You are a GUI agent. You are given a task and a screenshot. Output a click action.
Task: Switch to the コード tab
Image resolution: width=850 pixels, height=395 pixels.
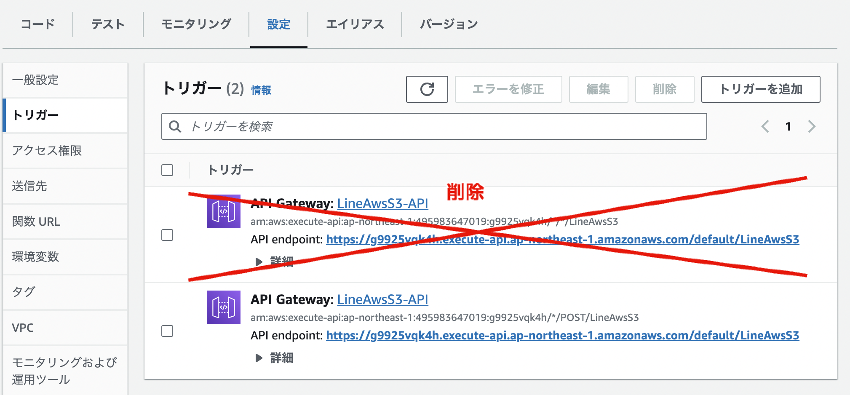[x=38, y=24]
